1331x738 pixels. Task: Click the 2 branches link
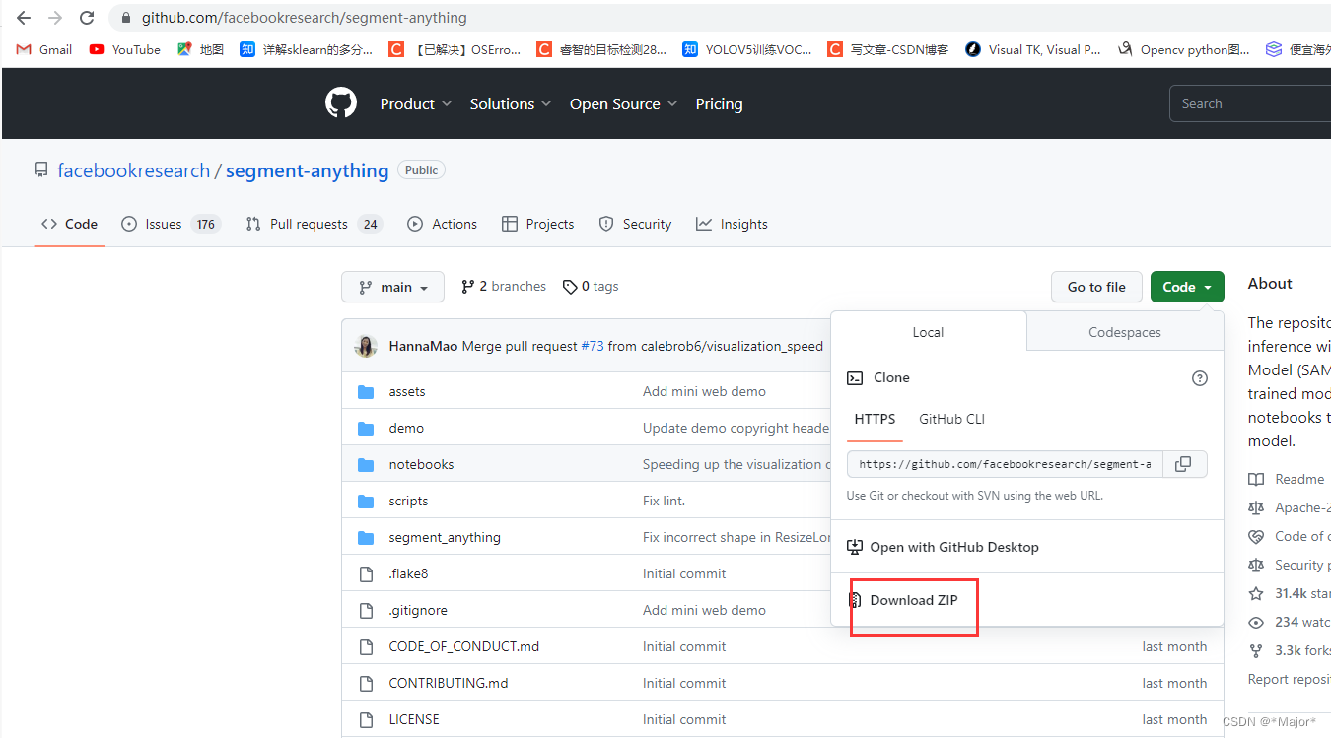(504, 287)
